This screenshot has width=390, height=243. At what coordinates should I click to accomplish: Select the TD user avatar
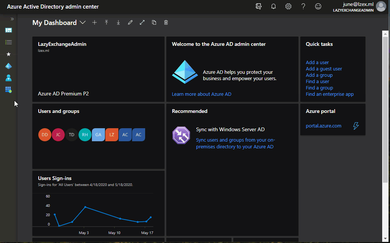71,135
